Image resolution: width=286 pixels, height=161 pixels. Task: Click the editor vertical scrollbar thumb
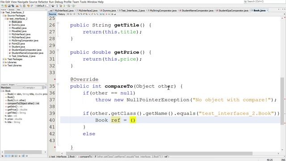pos(282,102)
